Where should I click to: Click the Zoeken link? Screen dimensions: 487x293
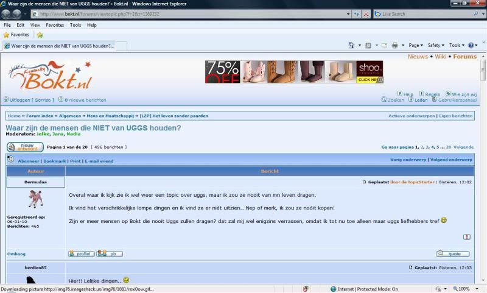tap(396, 100)
